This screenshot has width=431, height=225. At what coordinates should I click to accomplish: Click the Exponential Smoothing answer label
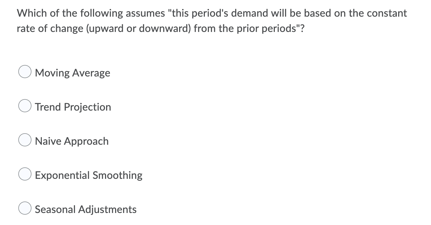coord(88,175)
